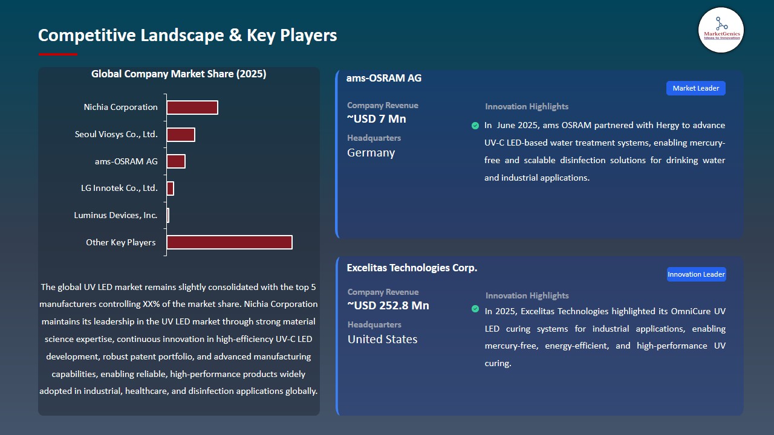774x435 pixels.
Task: Click the Nichia Corporation axis label
Action: click(121, 107)
